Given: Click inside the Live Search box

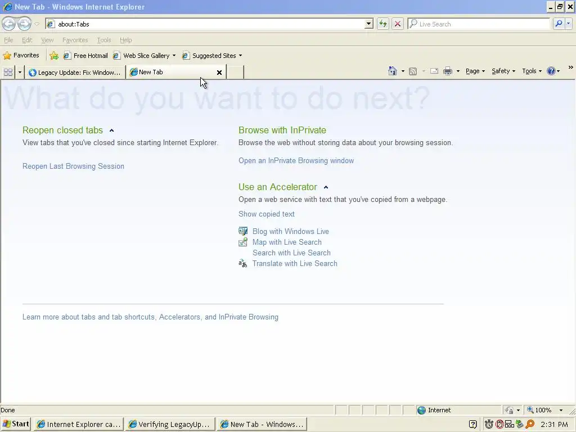Looking at the screenshot, I should coord(479,24).
